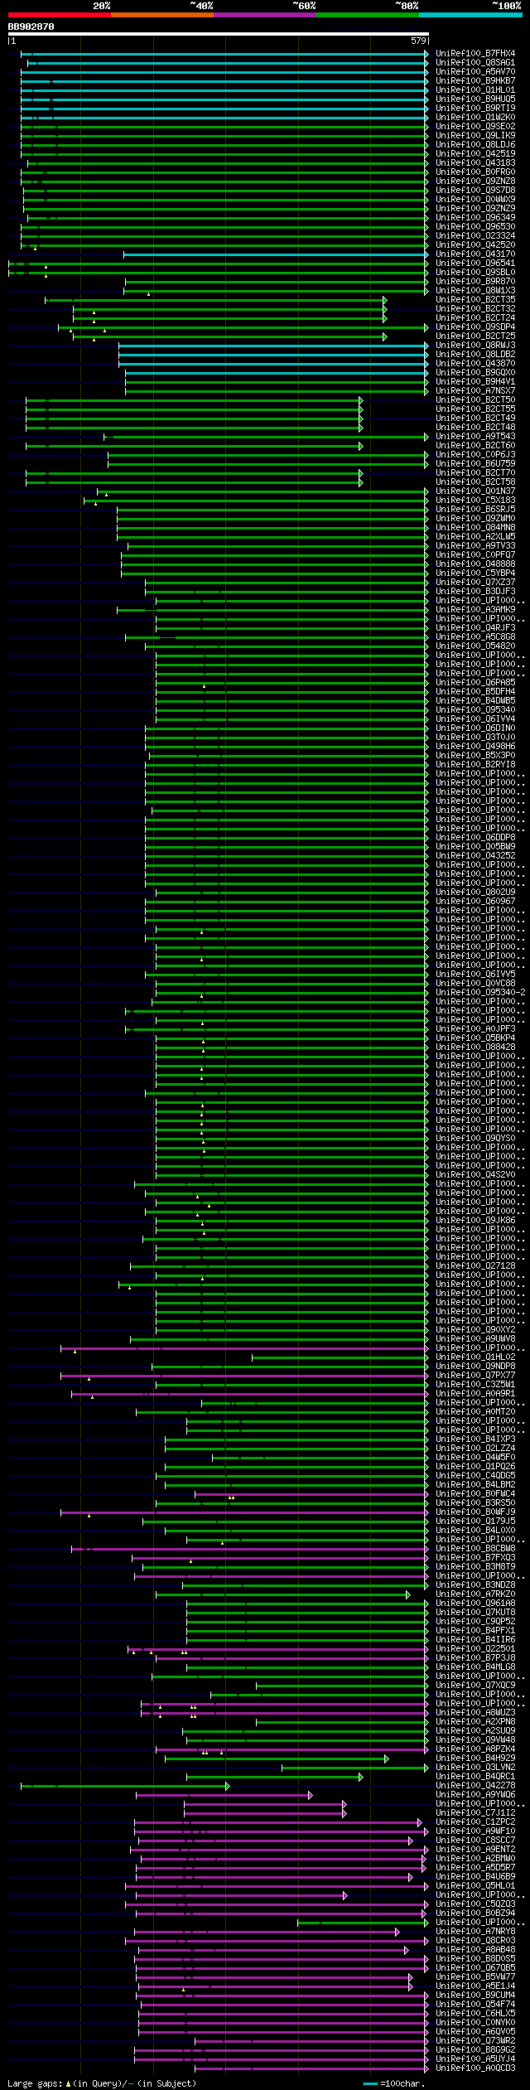
Task: Select the UniRef100_B4IXP3 label
Action: point(475,1439)
